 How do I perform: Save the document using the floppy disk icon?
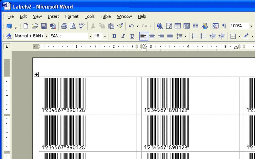44,26
